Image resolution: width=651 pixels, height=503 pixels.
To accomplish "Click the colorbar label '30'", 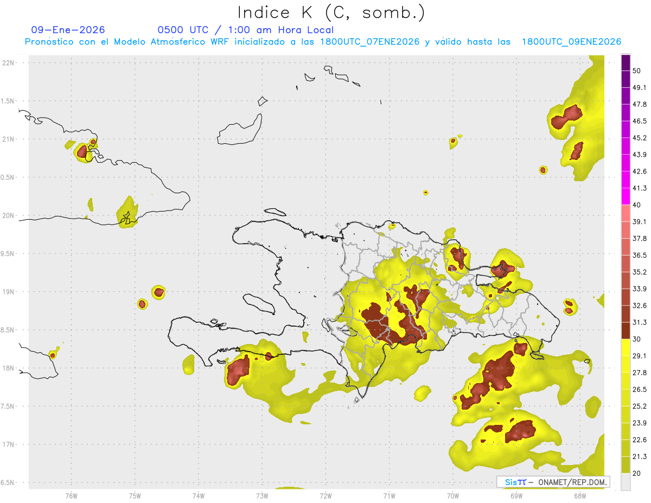I will click(637, 339).
